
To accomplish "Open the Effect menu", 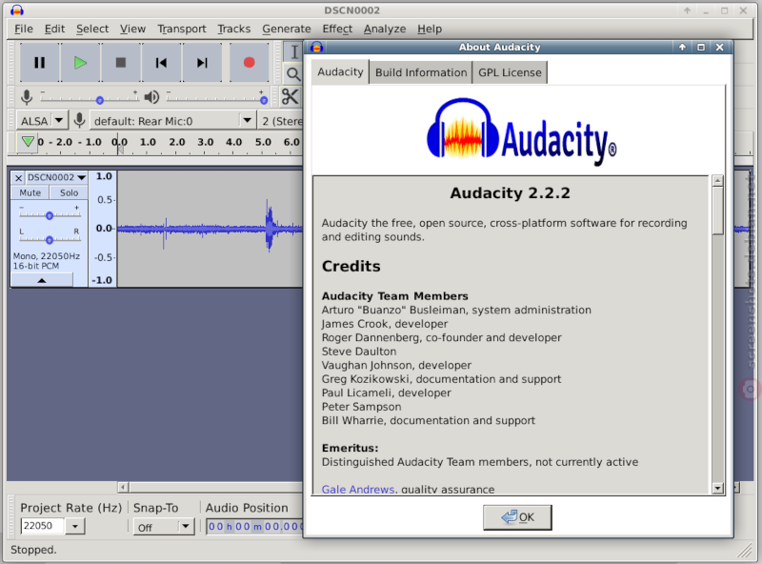I will (337, 30).
